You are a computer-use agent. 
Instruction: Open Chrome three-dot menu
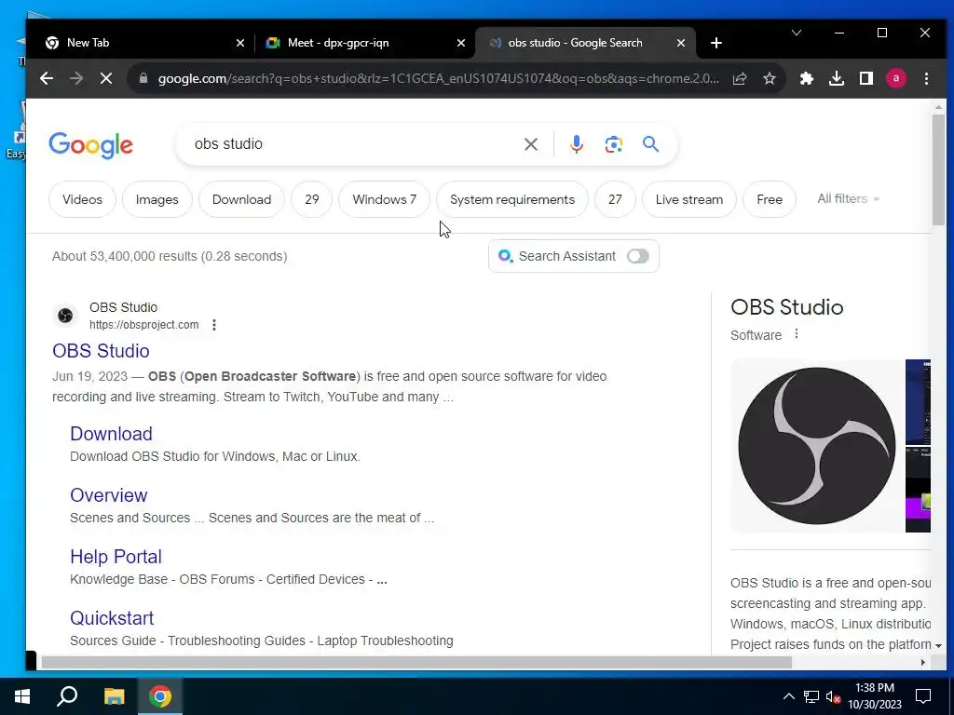(926, 78)
